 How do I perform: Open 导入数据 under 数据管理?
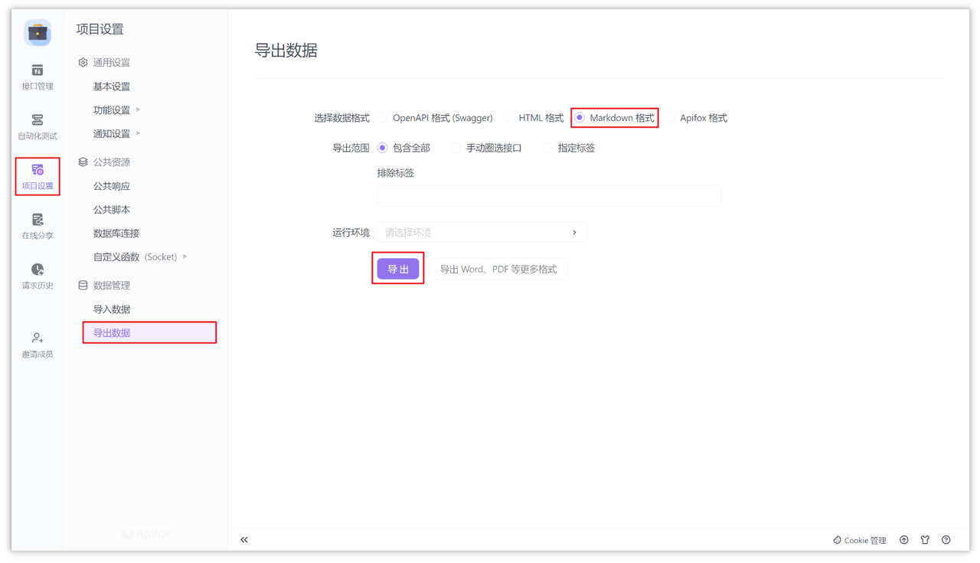pyautogui.click(x=111, y=309)
